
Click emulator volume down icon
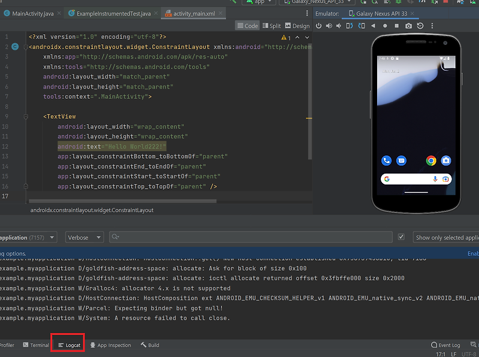tap(339, 26)
